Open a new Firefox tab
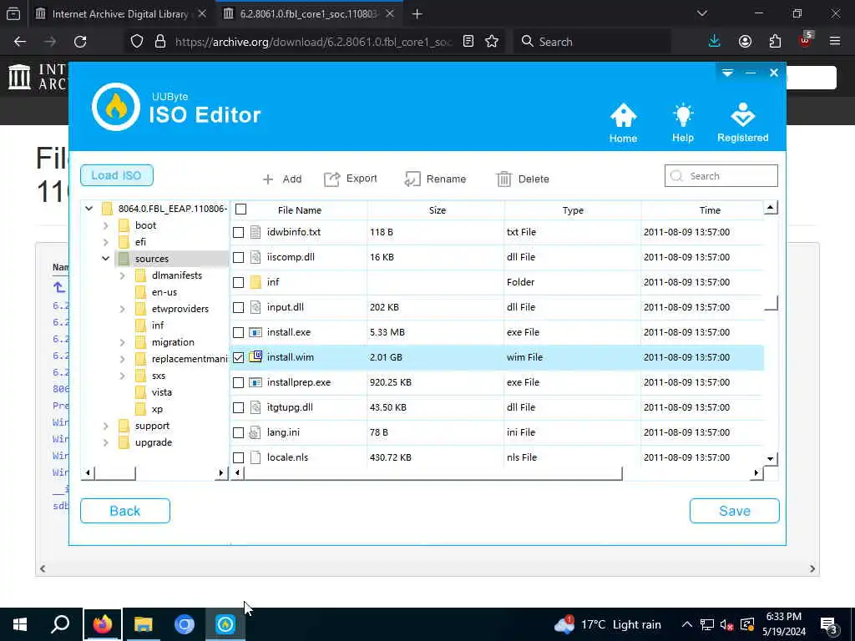The image size is (855, 641). click(x=417, y=14)
